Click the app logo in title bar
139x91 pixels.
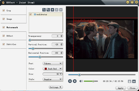point(3,3)
